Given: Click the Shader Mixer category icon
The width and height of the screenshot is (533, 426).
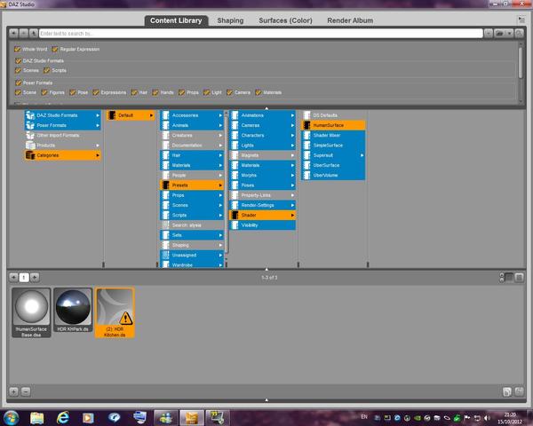Looking at the screenshot, I should [306, 135].
